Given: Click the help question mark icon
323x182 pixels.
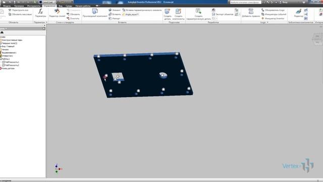Looking at the screenshot, I should (304, 2).
